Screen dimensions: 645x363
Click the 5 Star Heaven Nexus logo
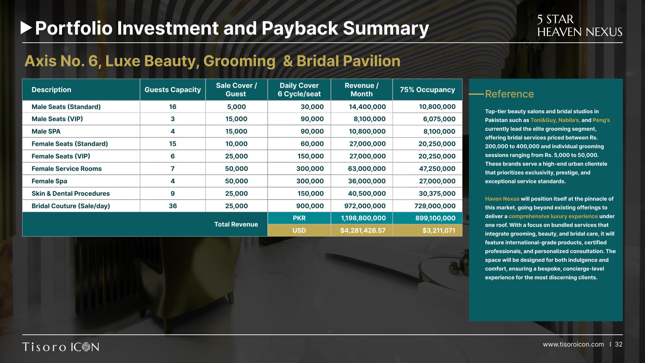click(x=579, y=26)
